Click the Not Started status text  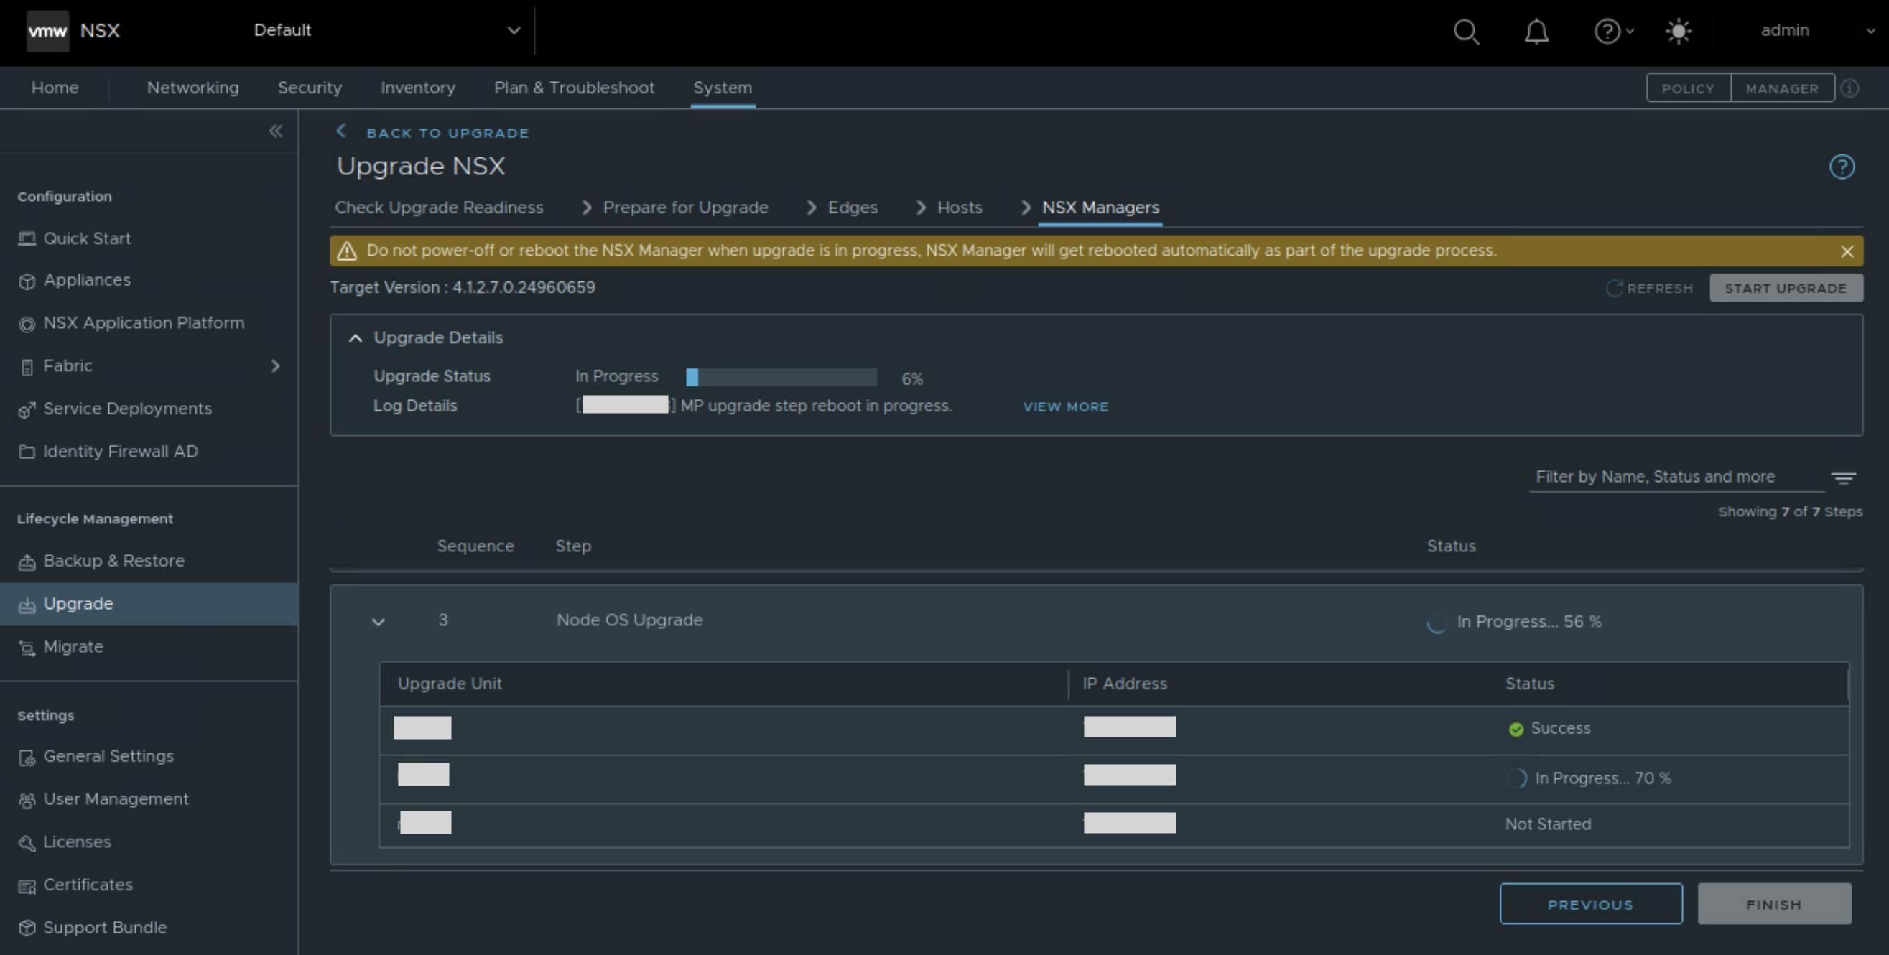coord(1548,824)
